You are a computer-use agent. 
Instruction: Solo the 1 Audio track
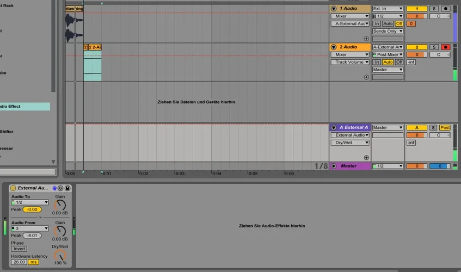(x=434, y=9)
